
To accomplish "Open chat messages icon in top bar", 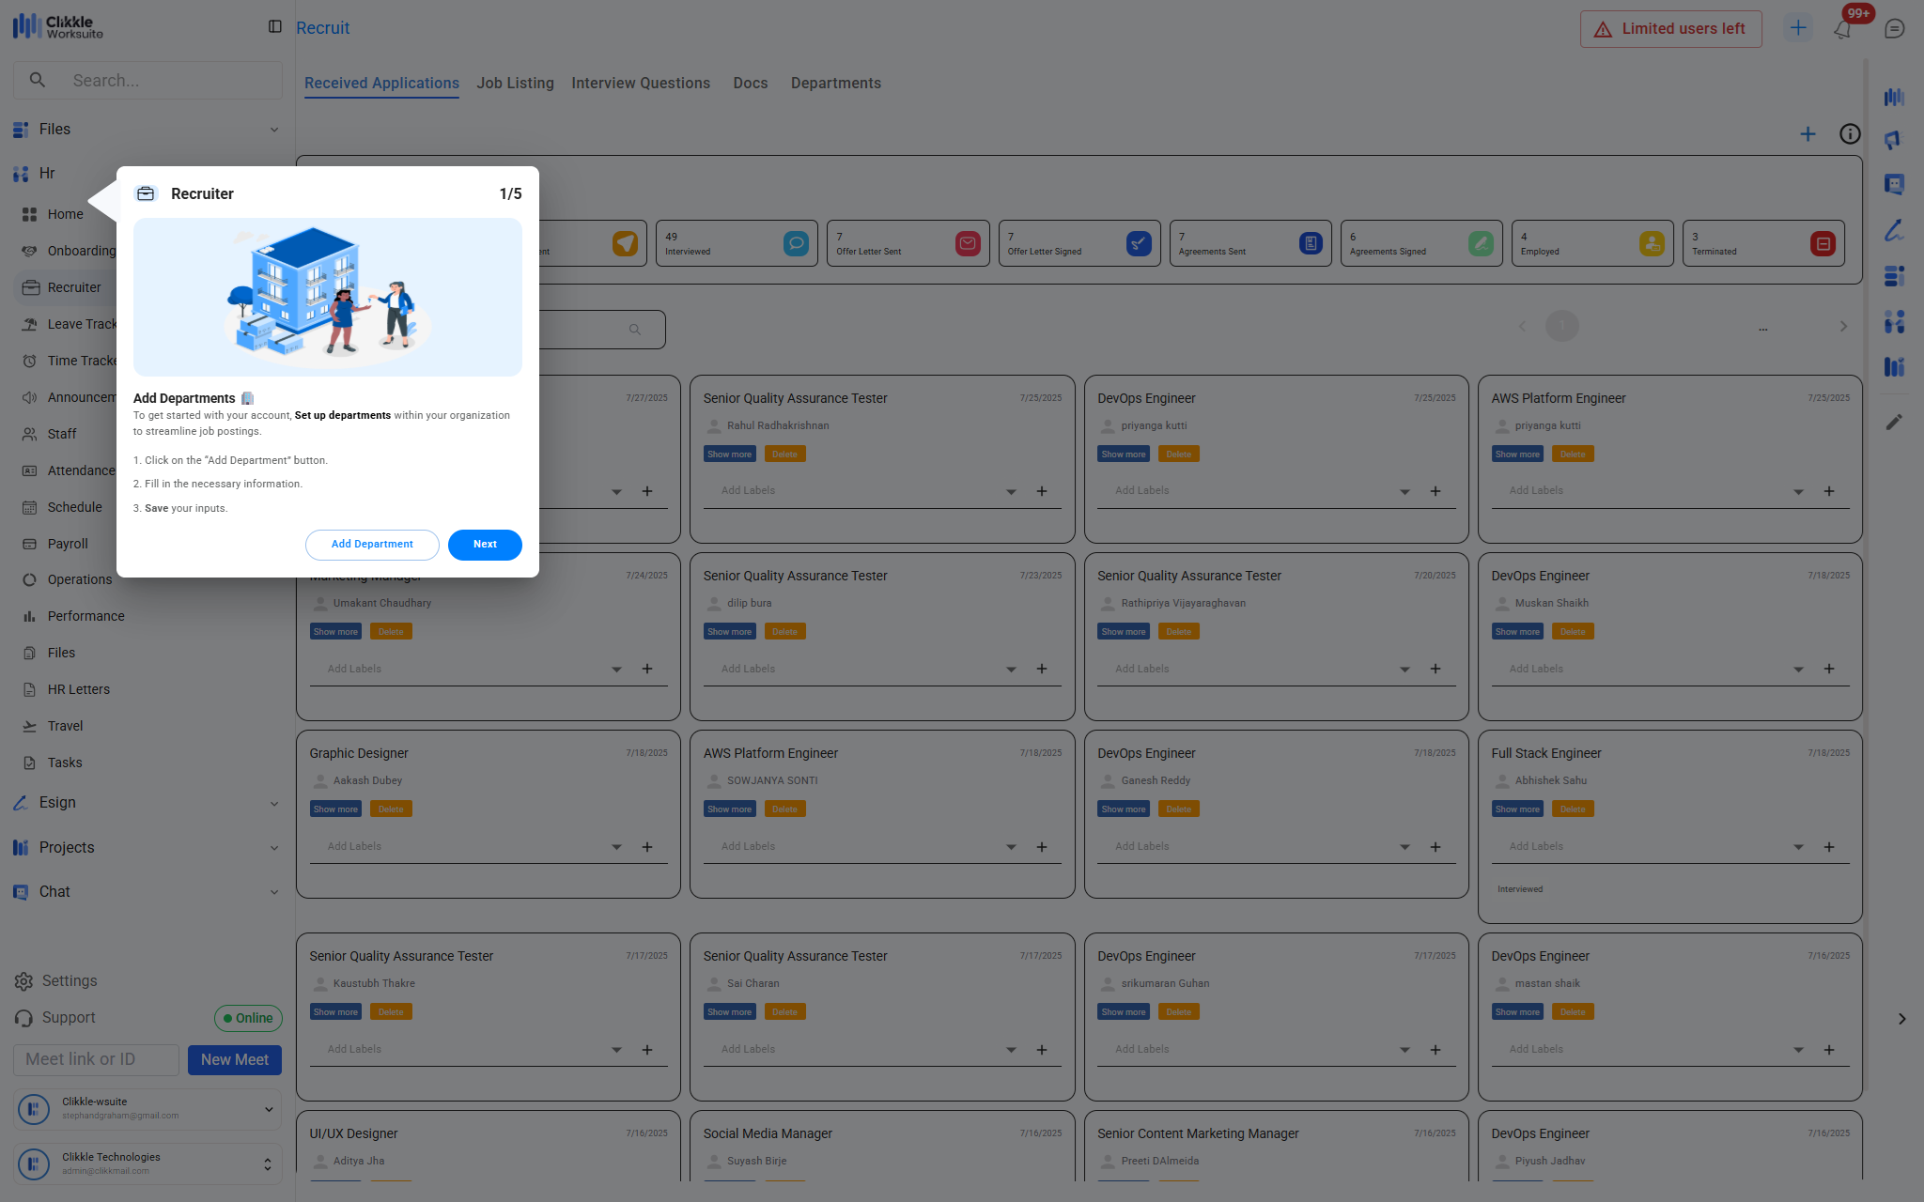I will [x=1894, y=29].
